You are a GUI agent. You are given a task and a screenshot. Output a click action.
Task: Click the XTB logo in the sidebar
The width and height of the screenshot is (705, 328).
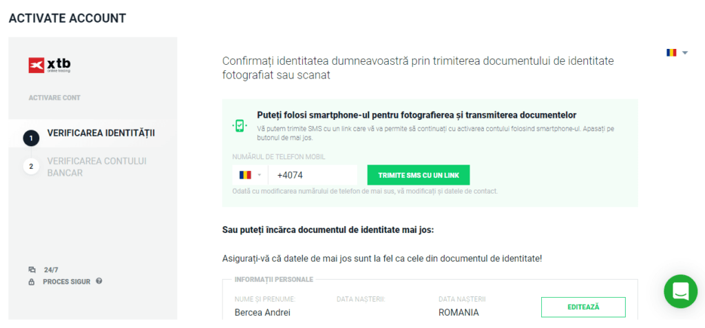(x=50, y=65)
